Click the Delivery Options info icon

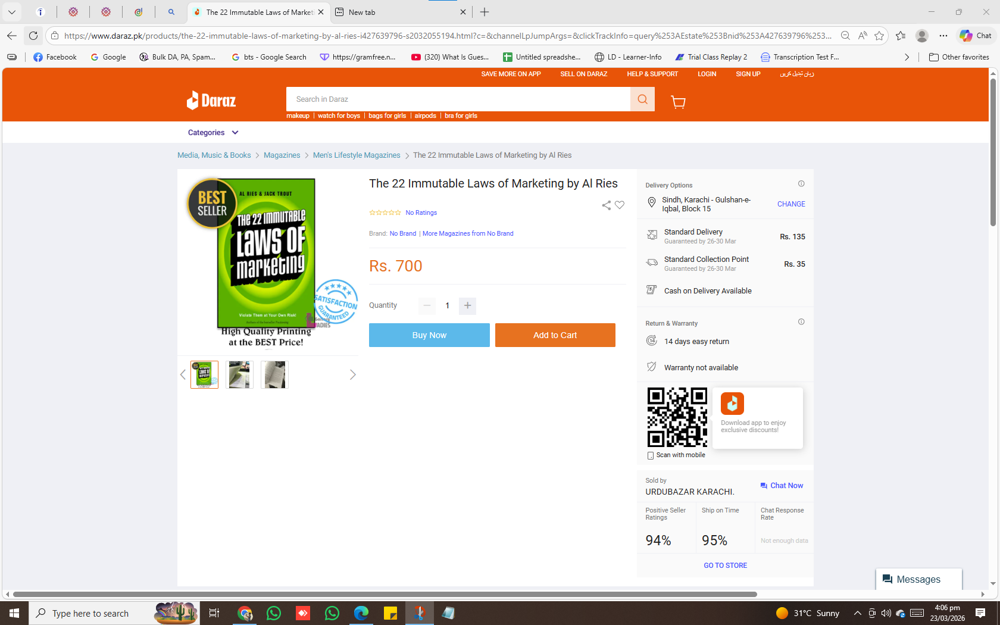click(801, 184)
